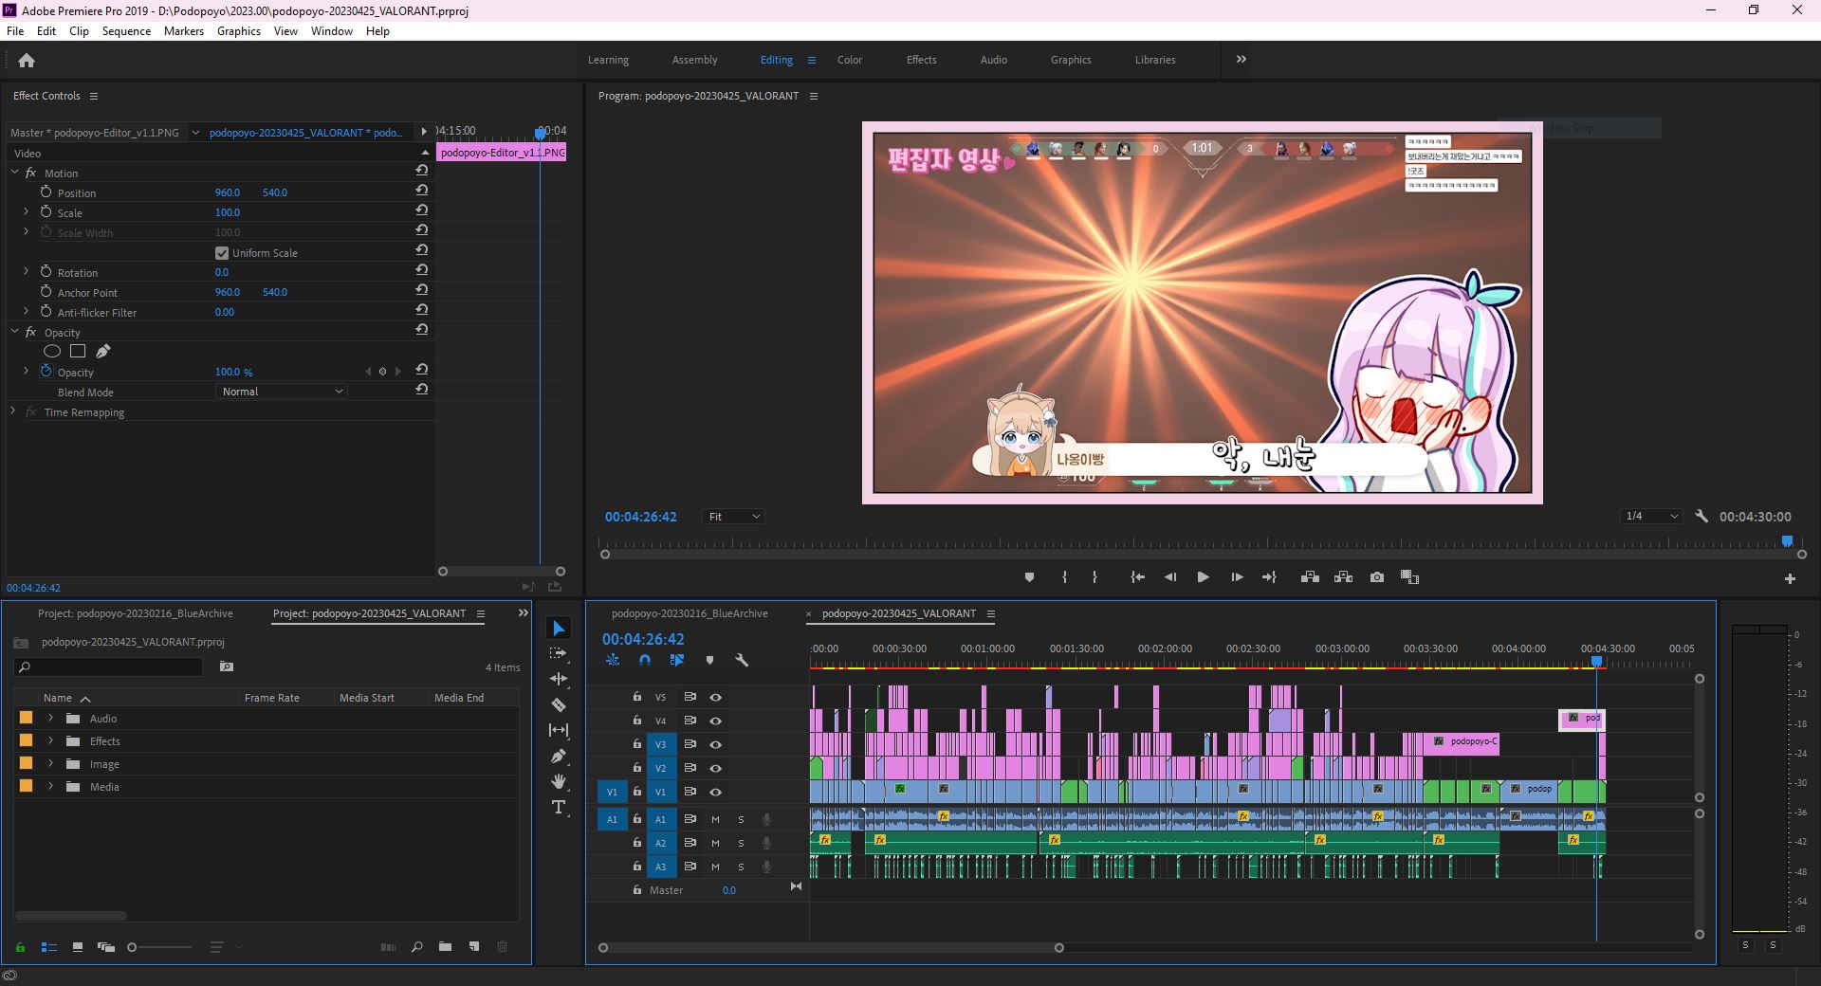Expand the Media bin
The height and width of the screenshot is (986, 1821).
click(x=50, y=786)
